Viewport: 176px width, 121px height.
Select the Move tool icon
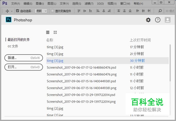click(7, 11)
